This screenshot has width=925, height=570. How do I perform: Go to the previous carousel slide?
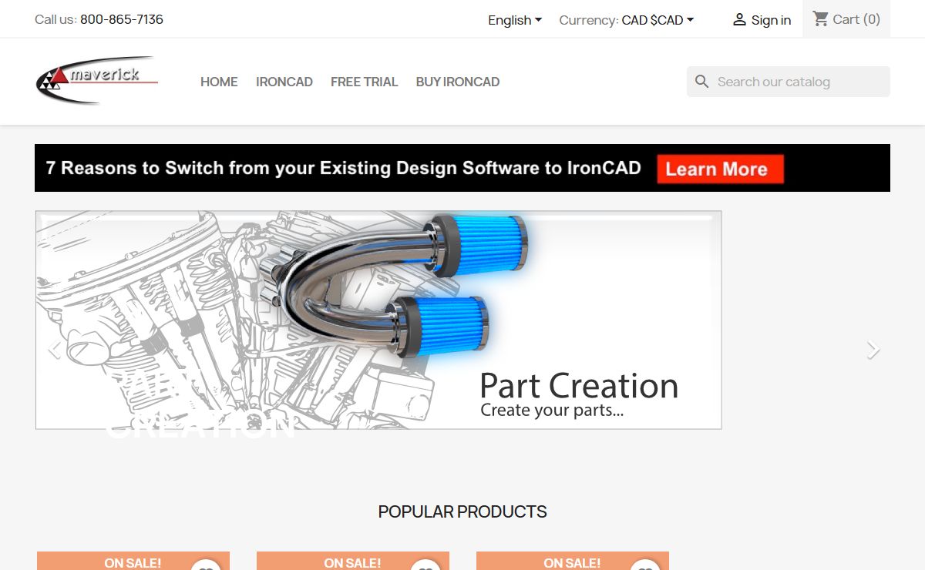(54, 350)
